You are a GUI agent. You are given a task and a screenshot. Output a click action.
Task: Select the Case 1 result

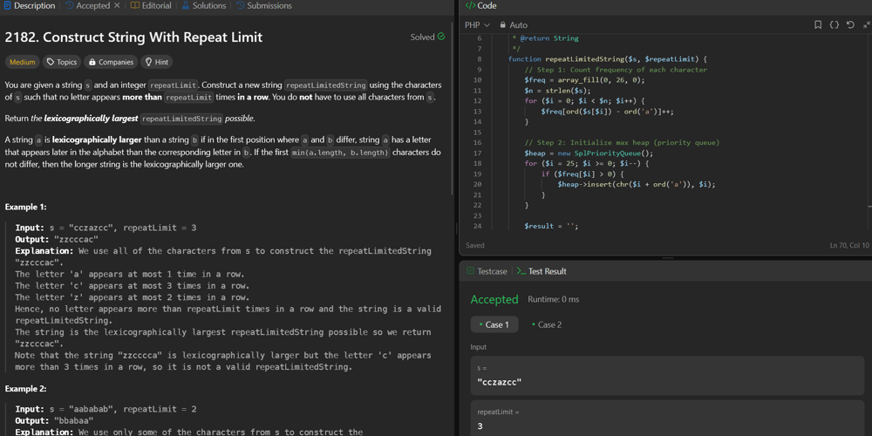pos(494,324)
